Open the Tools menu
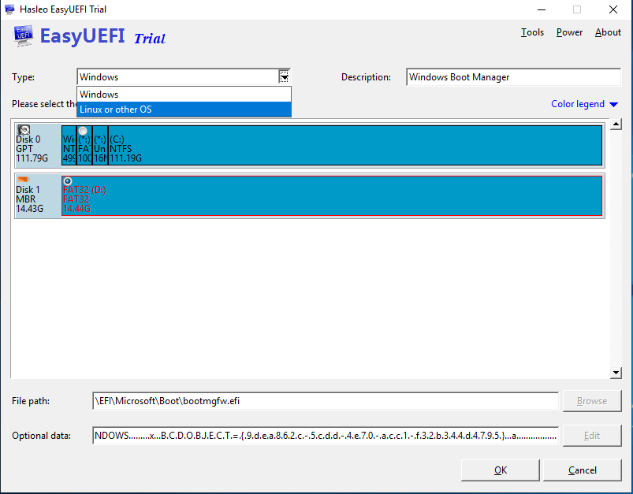Image resolution: width=633 pixels, height=494 pixels. (532, 32)
